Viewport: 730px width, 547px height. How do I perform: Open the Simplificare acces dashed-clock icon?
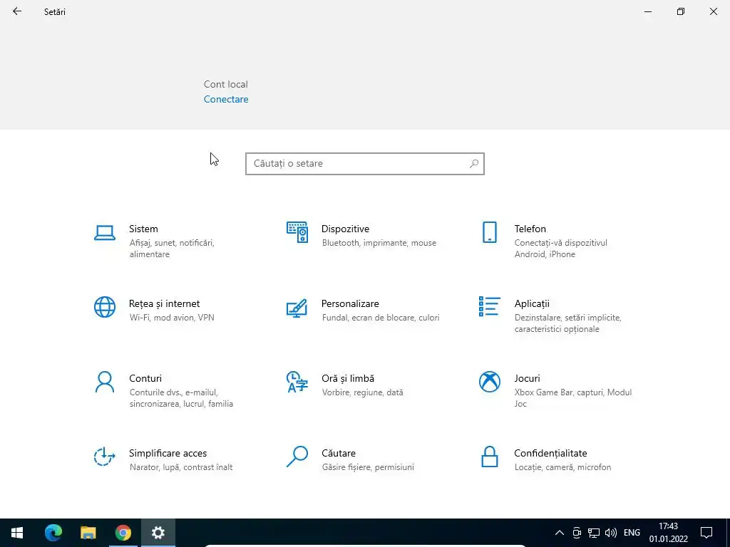[105, 457]
